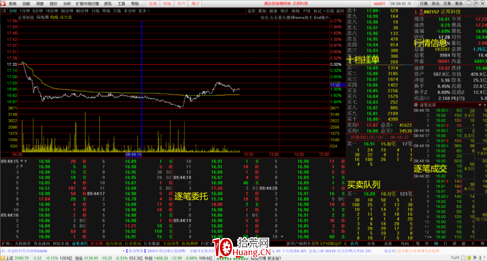Click the 服务 button at top right

pos(459,4)
